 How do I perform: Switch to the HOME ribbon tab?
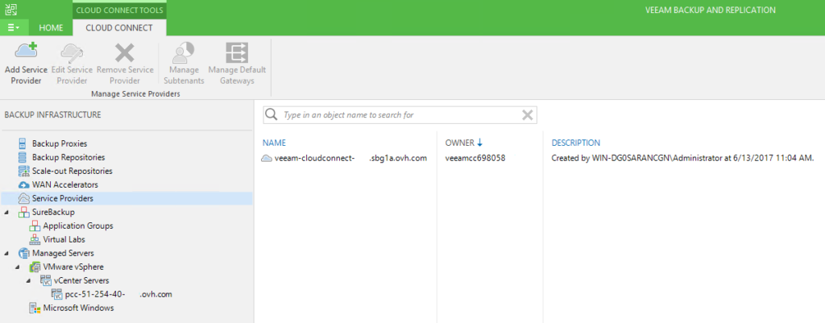51,28
